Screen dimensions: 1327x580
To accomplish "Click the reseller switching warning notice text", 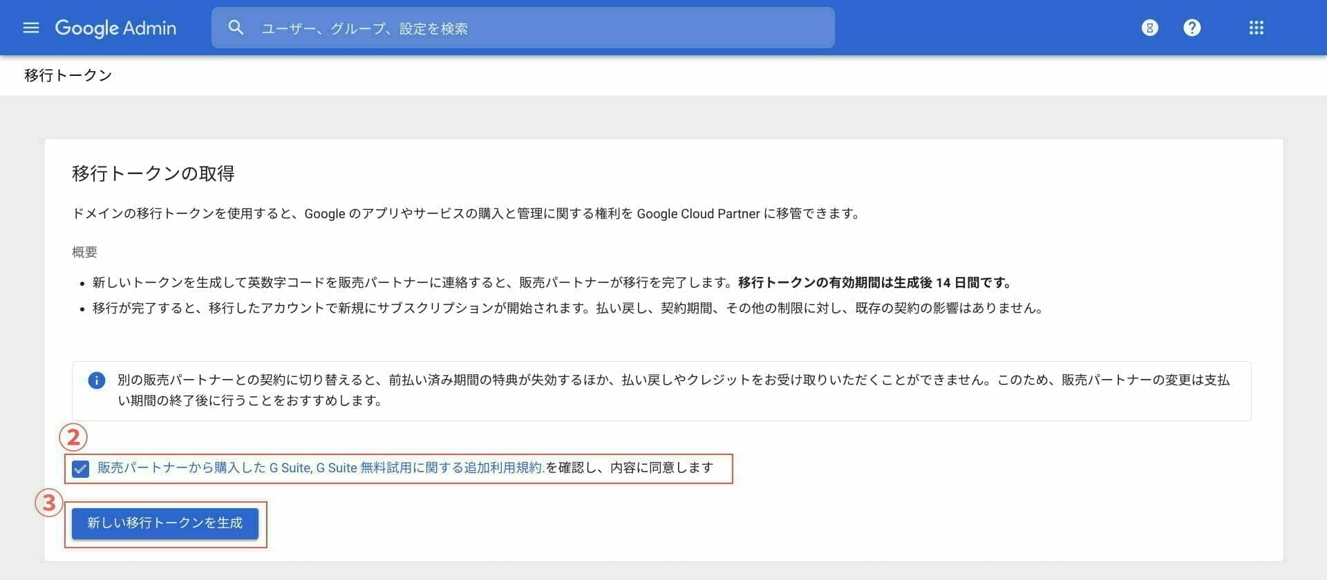I will point(673,390).
